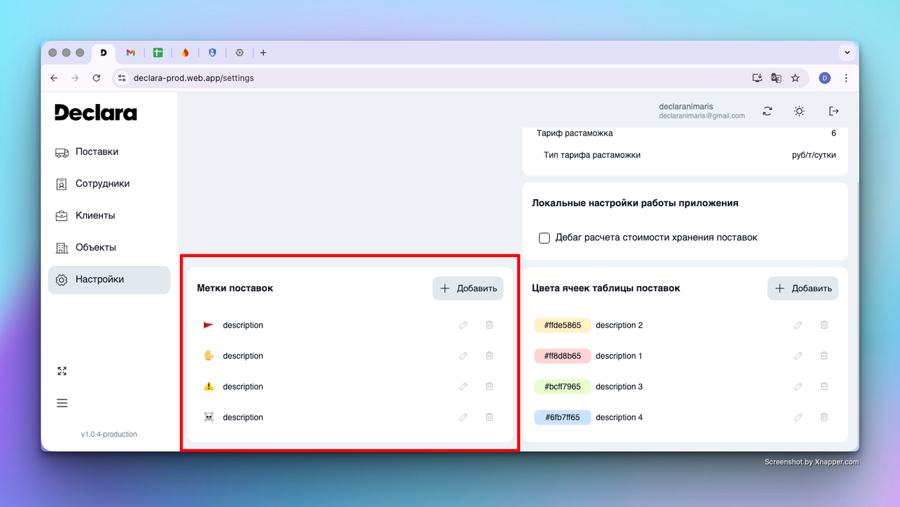
Task: Toggle the light theme sun icon
Action: pos(799,111)
